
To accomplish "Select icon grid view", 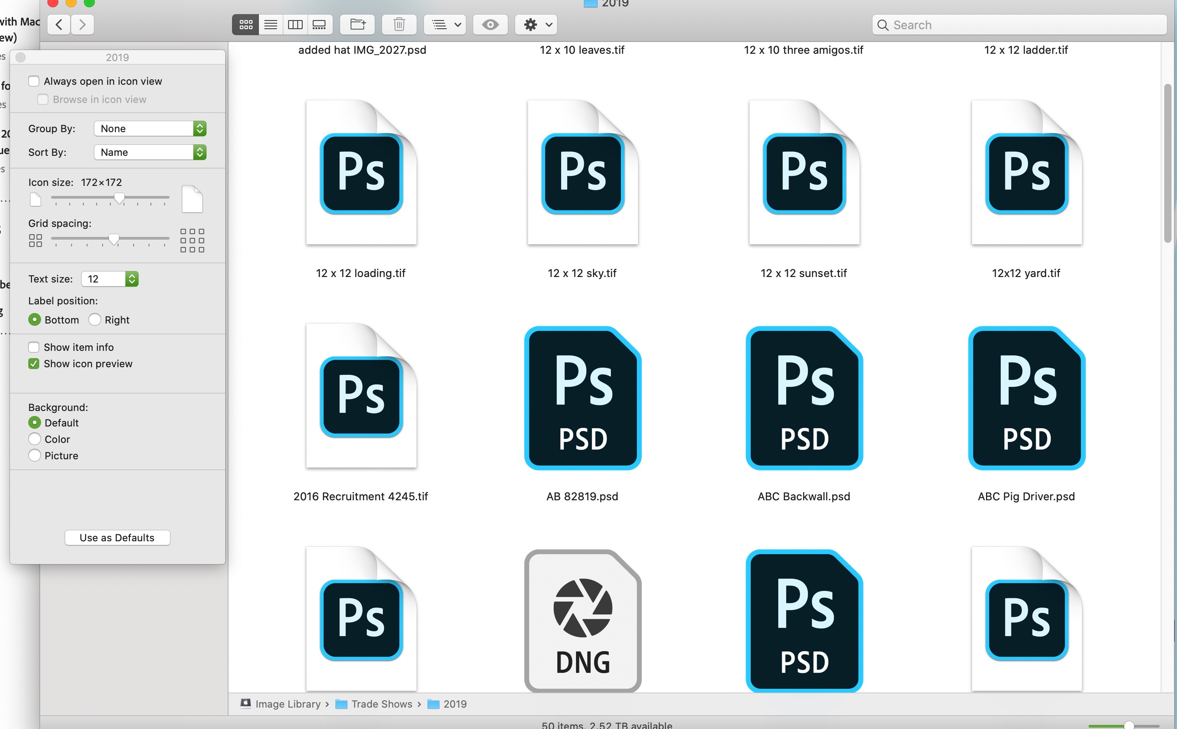I will click(246, 25).
